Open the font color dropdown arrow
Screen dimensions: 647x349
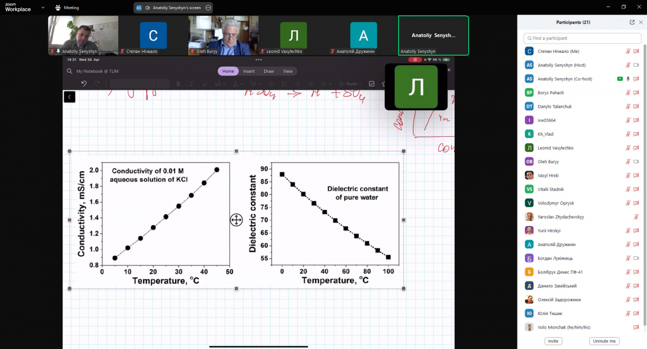click(x=242, y=84)
